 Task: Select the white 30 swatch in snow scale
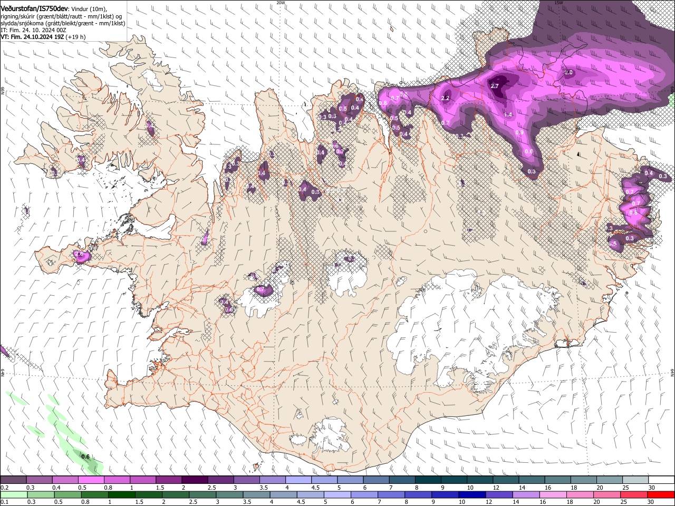[661, 480]
